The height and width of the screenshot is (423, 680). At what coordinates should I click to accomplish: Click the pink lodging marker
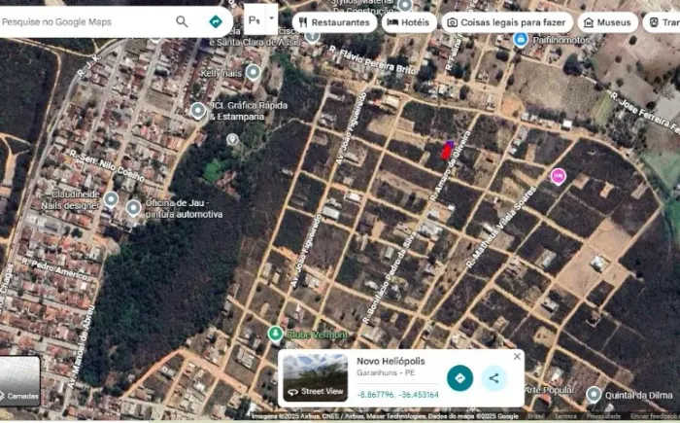559,176
